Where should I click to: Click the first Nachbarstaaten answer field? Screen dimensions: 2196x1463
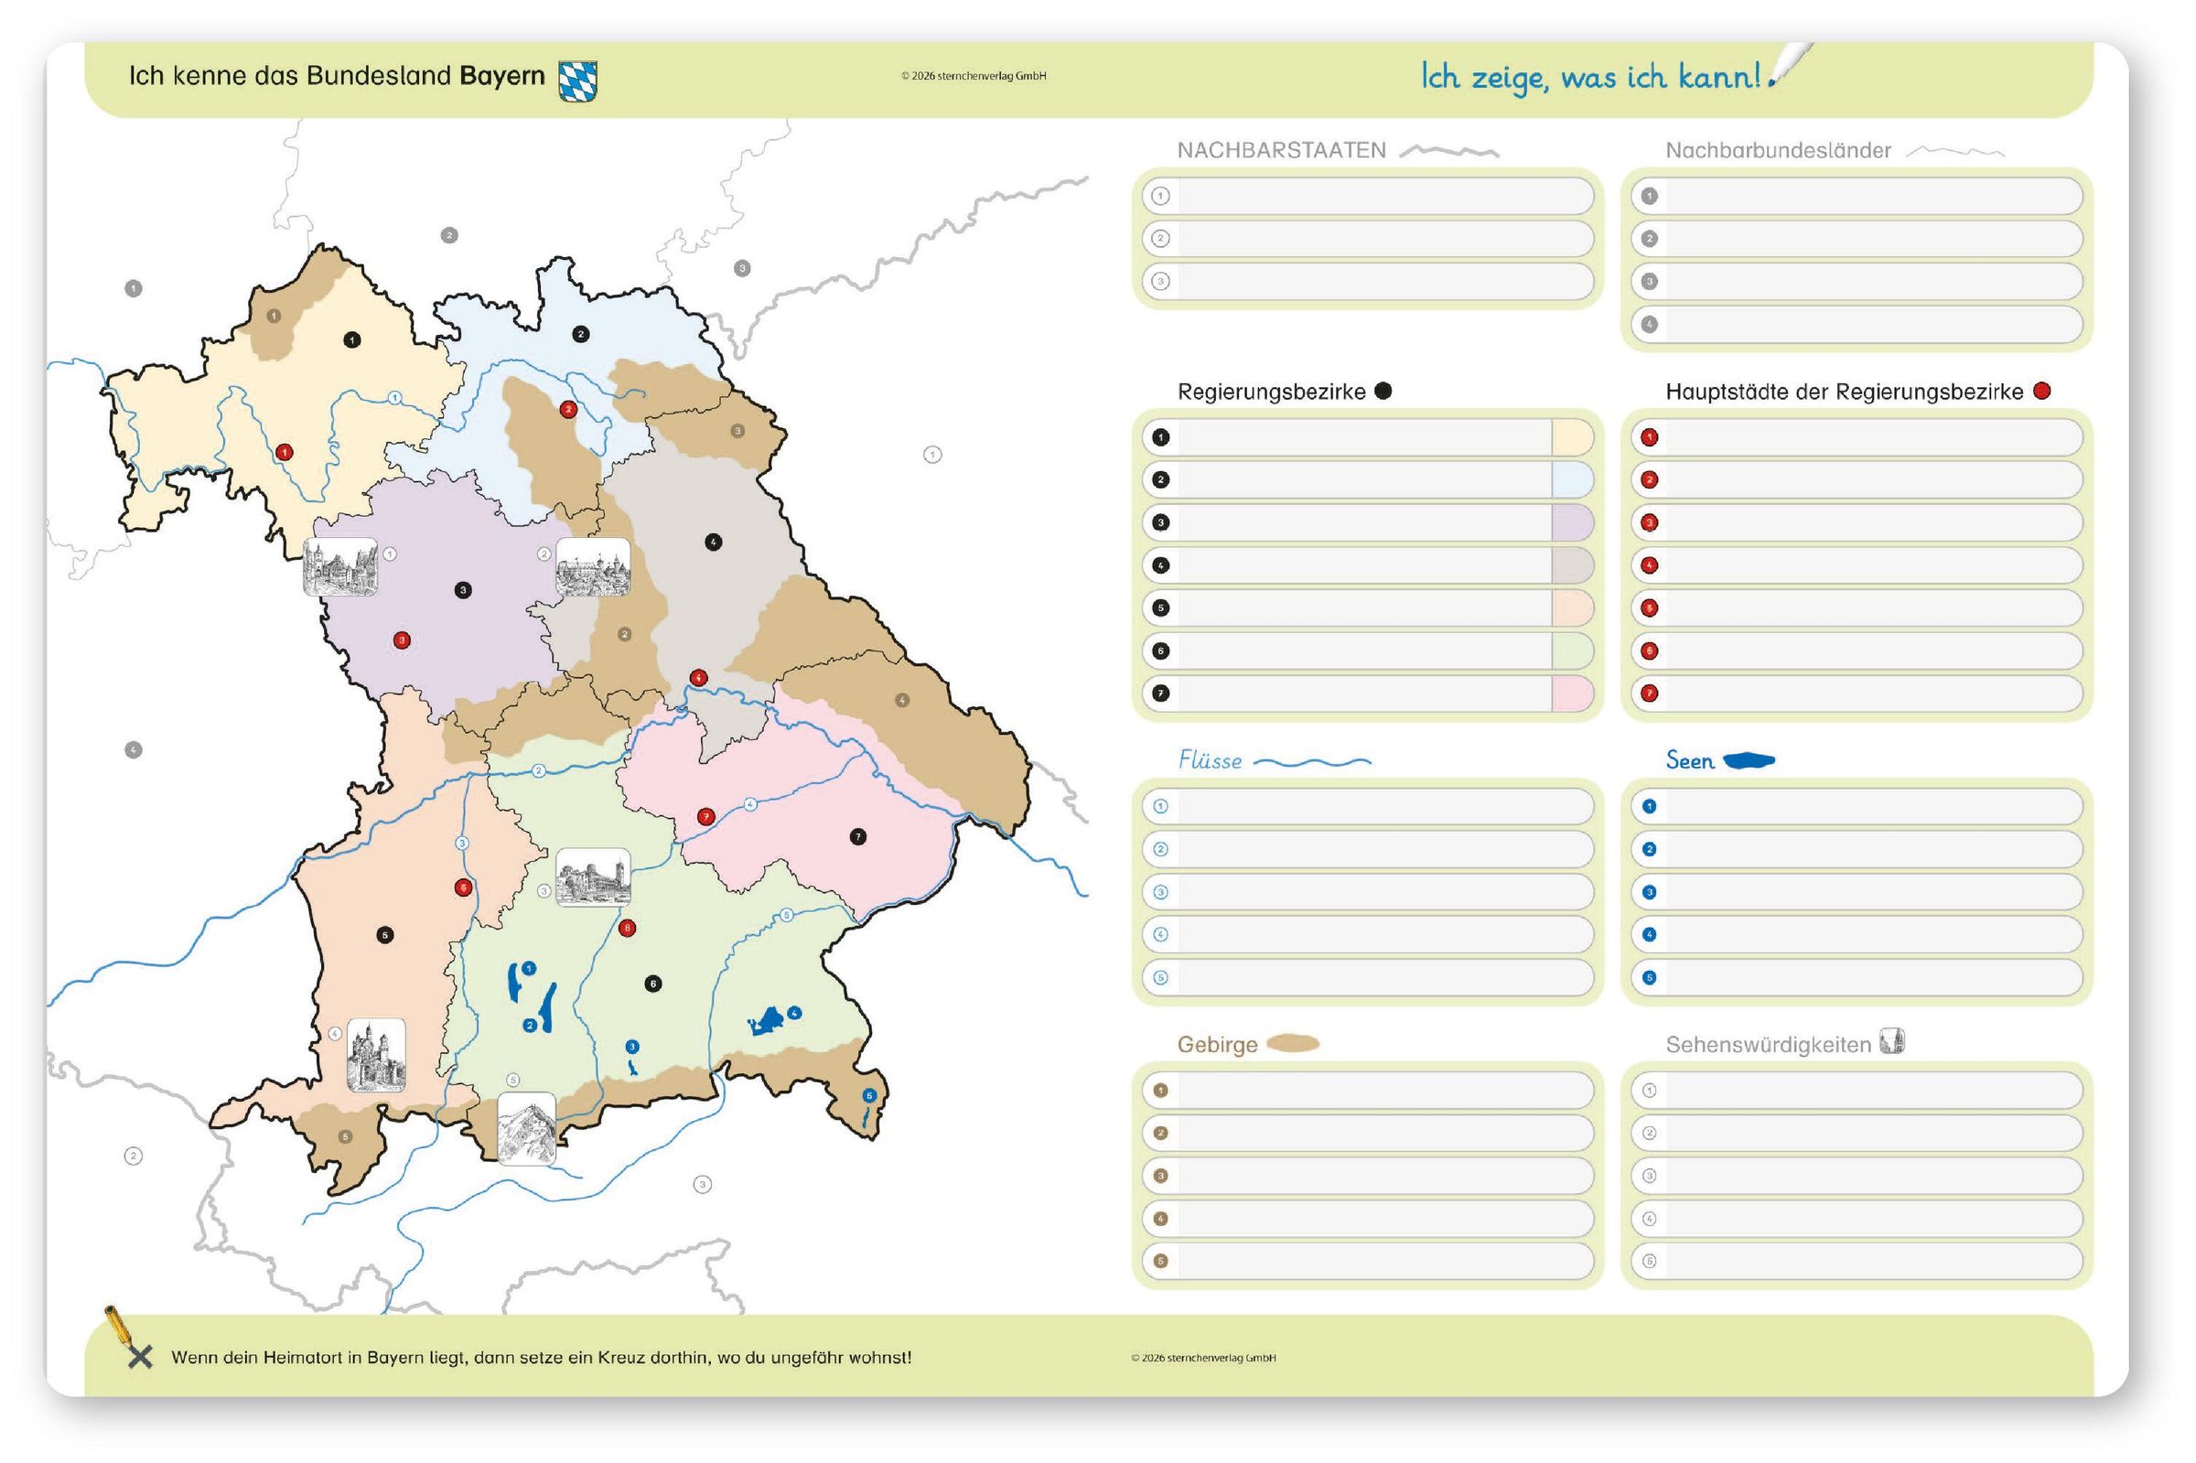[1383, 196]
